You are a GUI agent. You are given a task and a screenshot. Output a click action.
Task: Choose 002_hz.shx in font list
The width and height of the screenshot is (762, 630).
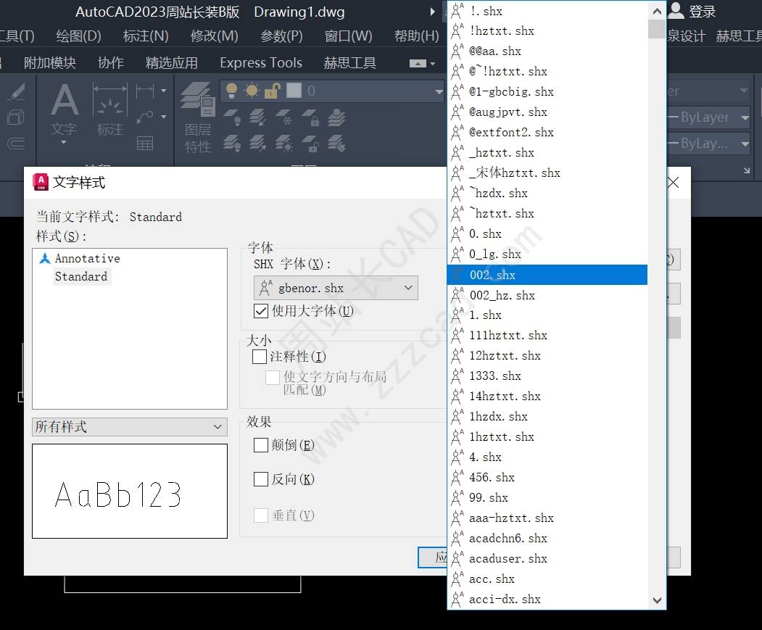click(x=547, y=295)
